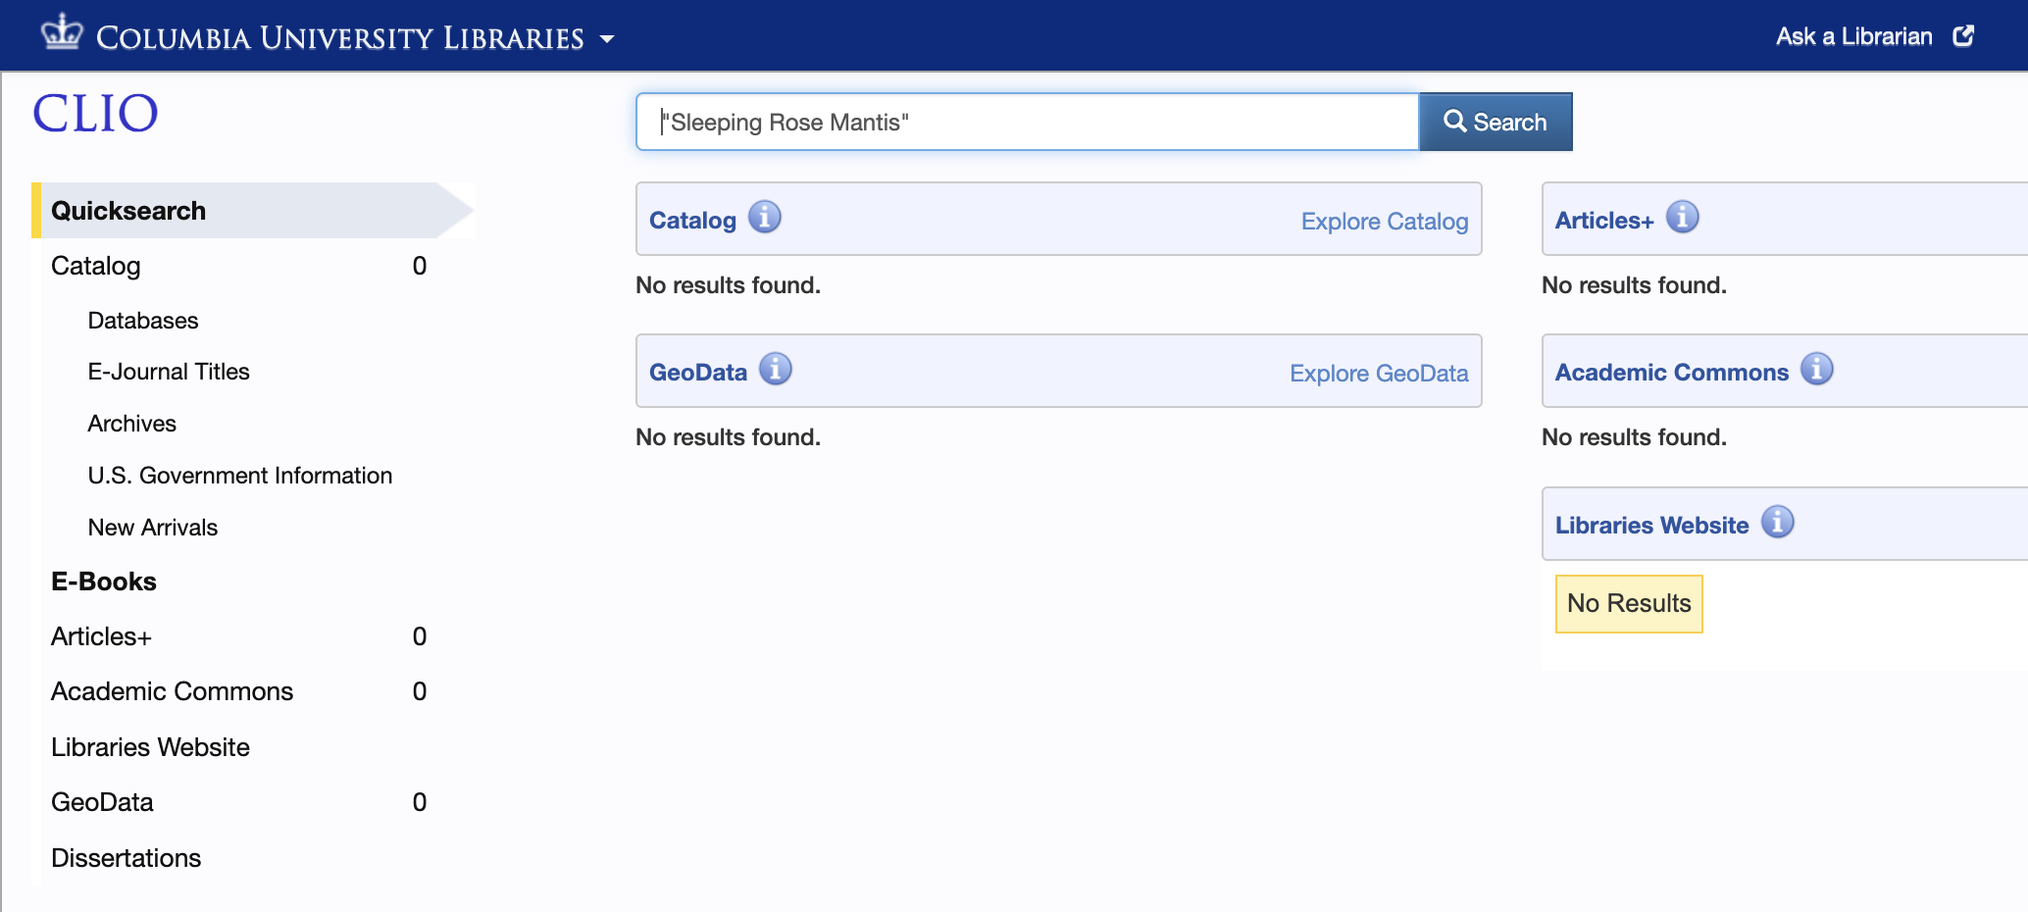Open Databases in the sidebar

point(143,321)
